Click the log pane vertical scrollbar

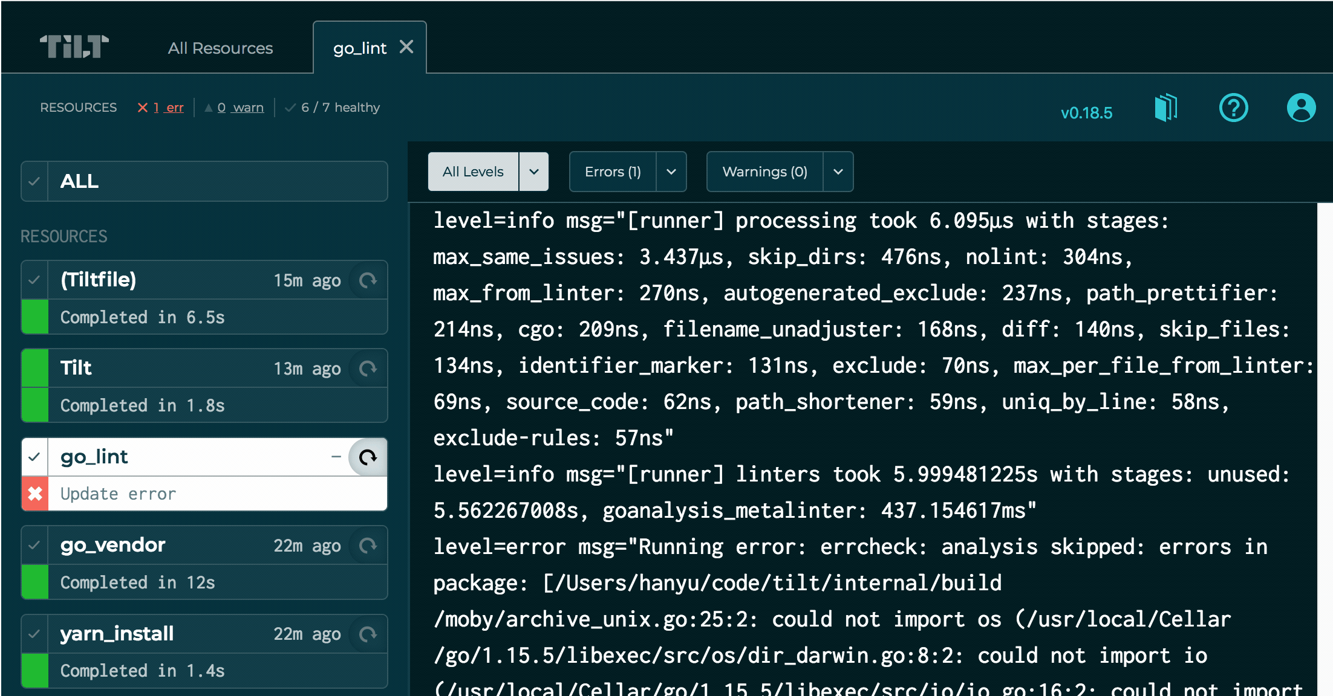click(x=1325, y=449)
